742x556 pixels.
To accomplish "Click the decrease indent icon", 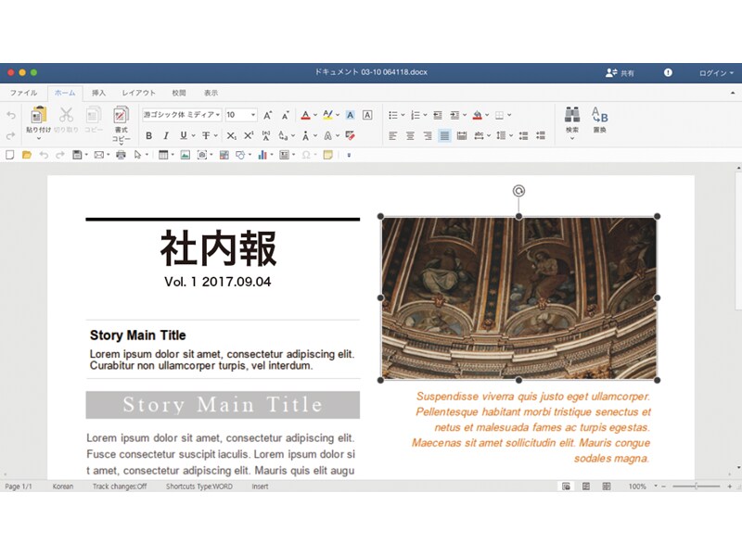I will (438, 115).
